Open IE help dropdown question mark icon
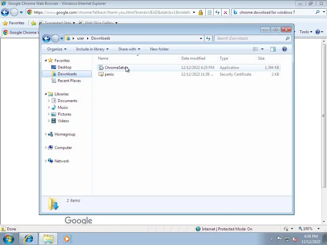The width and height of the screenshot is (327, 245). click(319, 32)
